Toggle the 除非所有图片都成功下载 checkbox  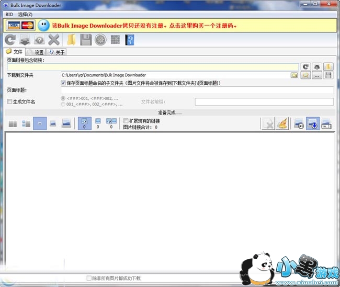[x=89, y=278]
